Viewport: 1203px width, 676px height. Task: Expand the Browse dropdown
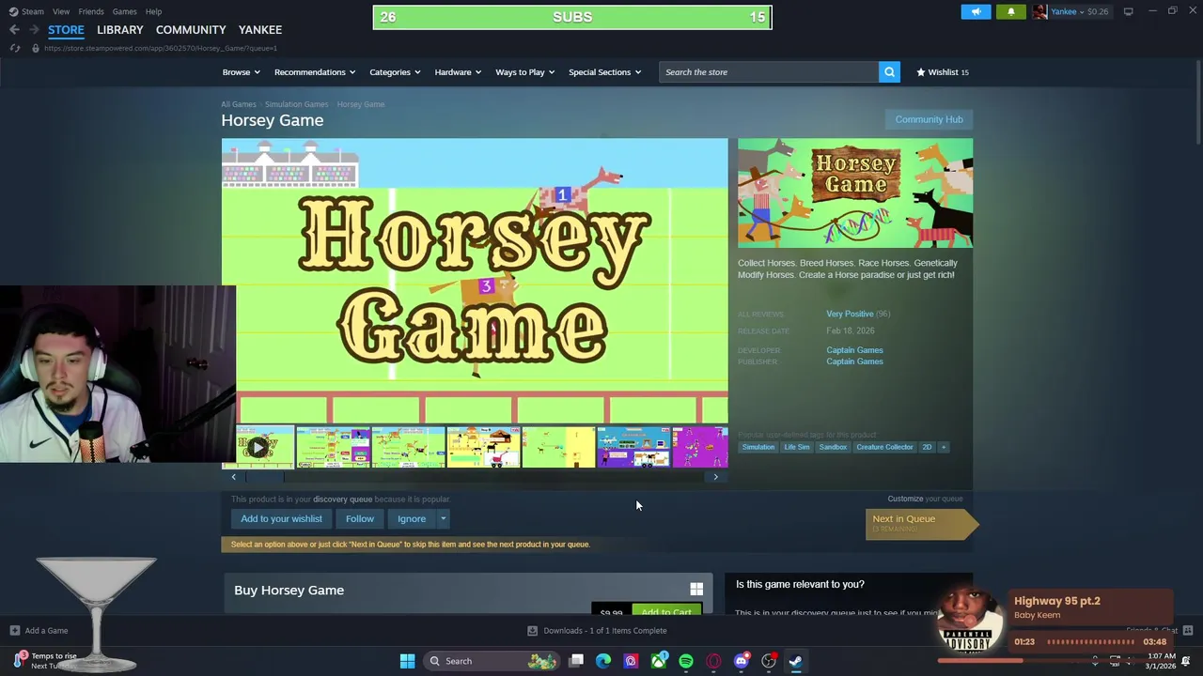pos(240,72)
